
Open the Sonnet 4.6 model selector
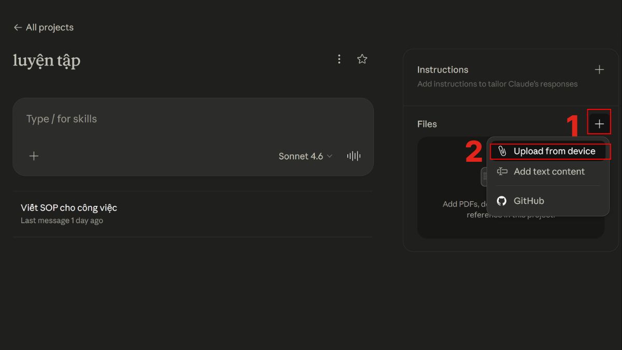pos(305,156)
